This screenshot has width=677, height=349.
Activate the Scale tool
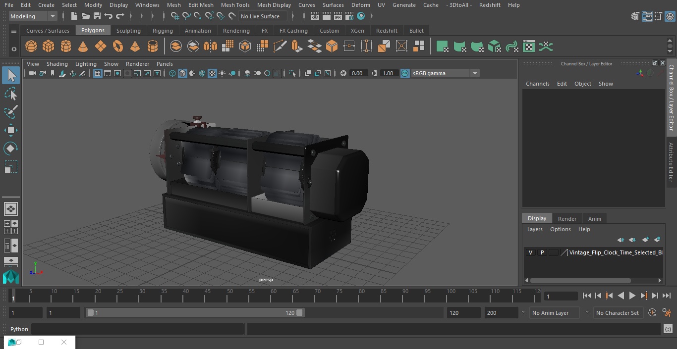click(11, 167)
